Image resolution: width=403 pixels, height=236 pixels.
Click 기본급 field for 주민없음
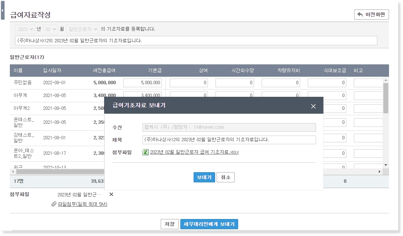(143, 83)
